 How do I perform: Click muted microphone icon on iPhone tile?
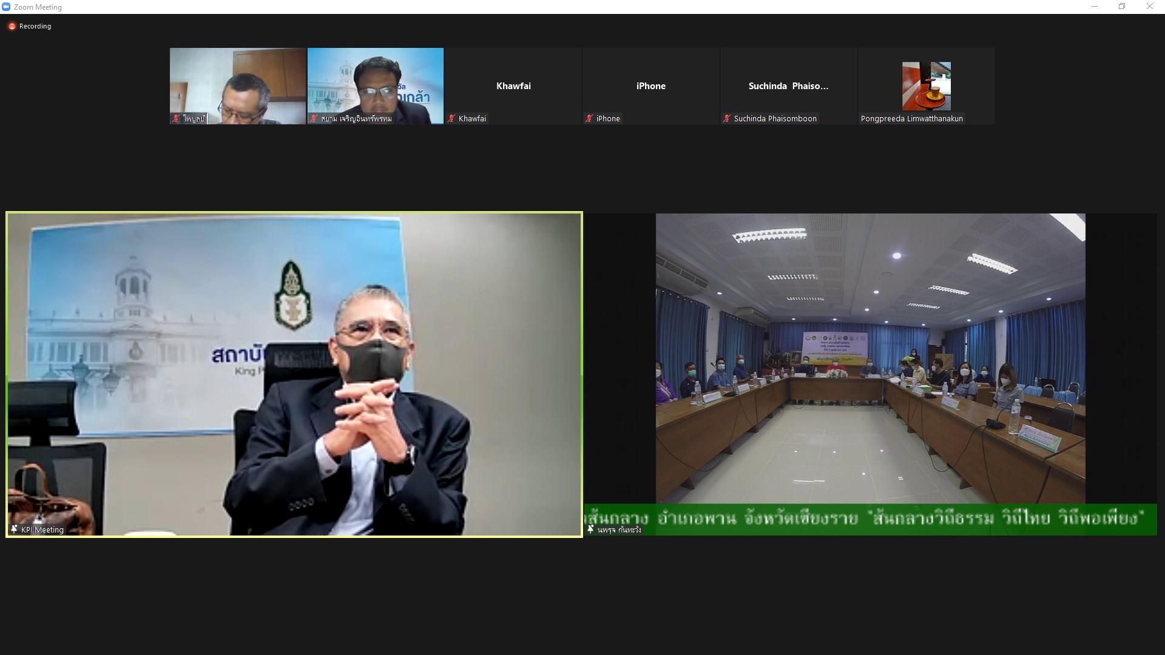click(589, 118)
